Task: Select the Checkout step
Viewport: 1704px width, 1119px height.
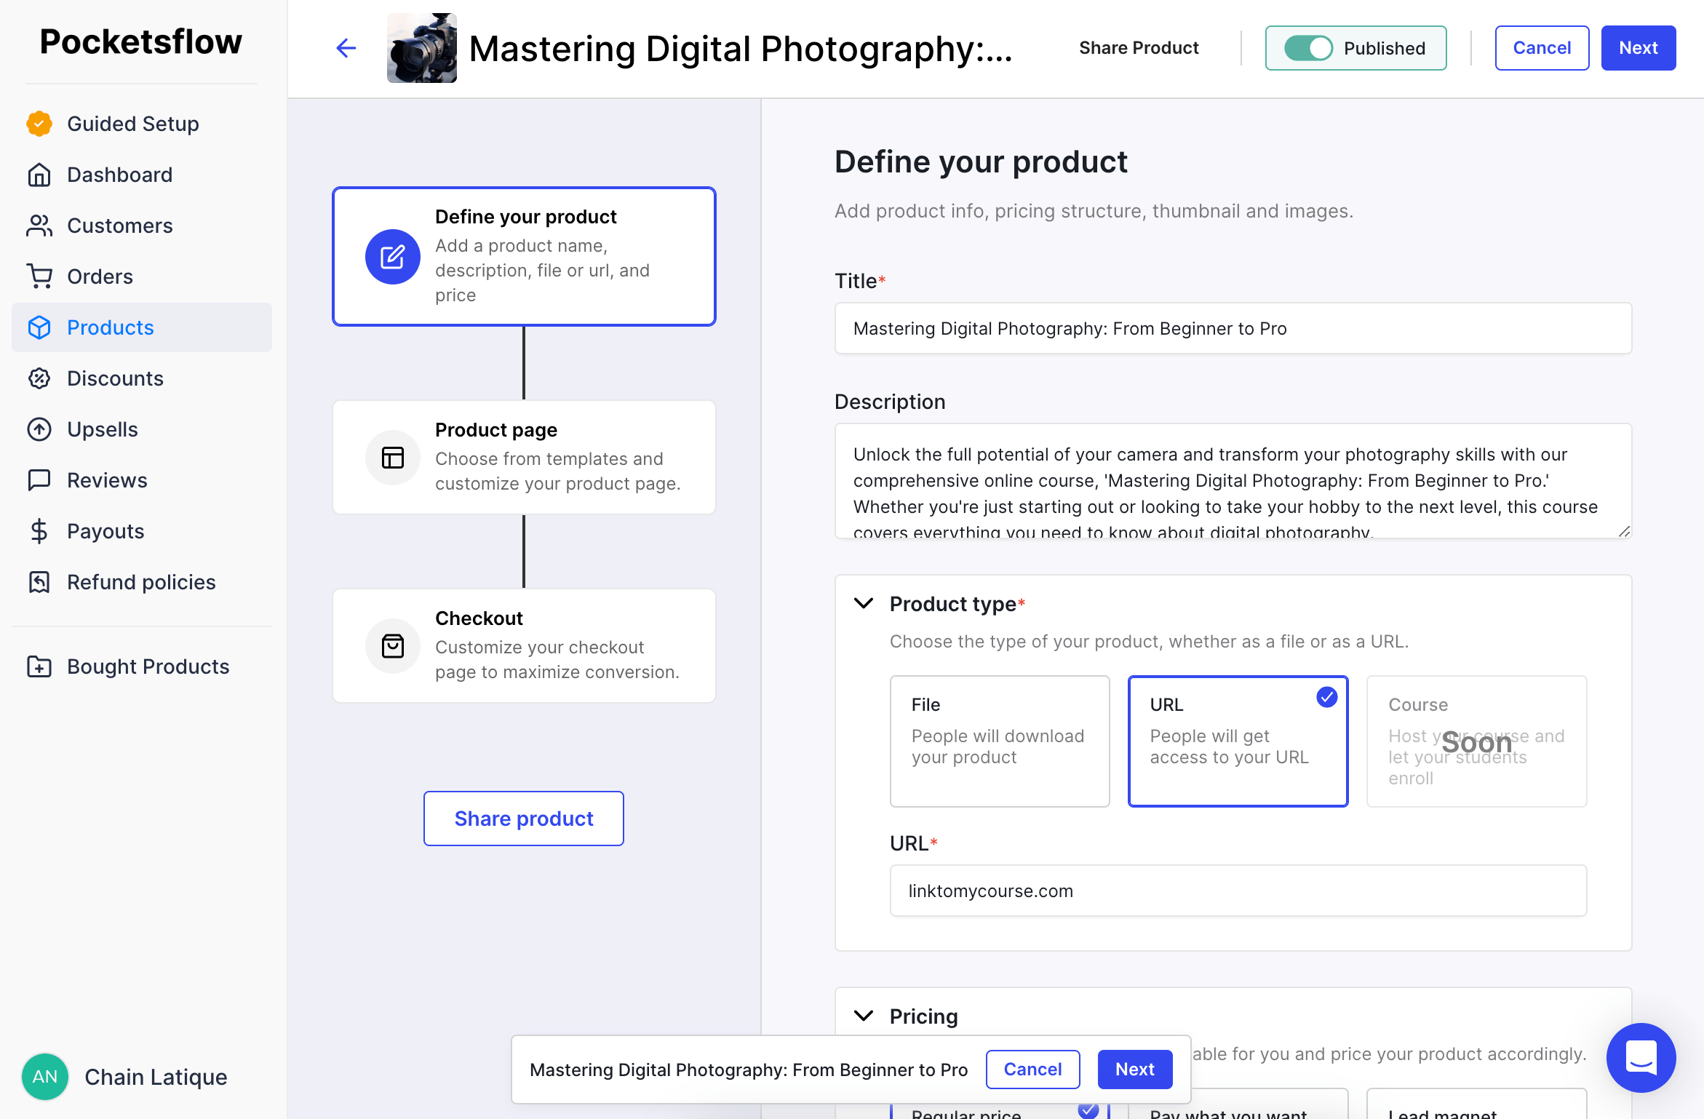Action: [x=524, y=646]
